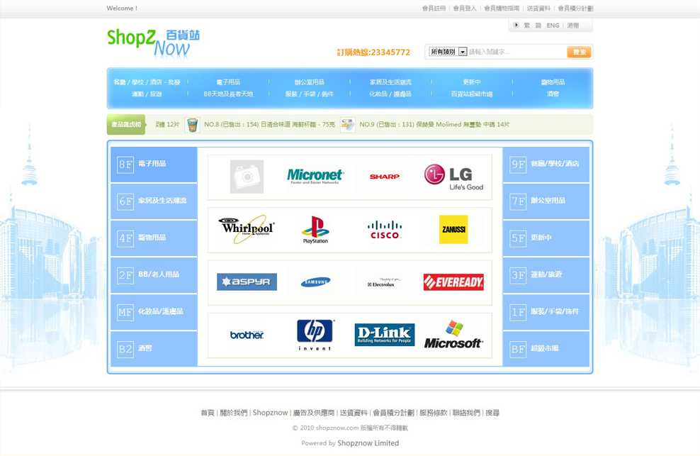The width and height of the screenshot is (700, 456).
Task: Open 酒窖 in the blue navigation bar
Action: [553, 94]
